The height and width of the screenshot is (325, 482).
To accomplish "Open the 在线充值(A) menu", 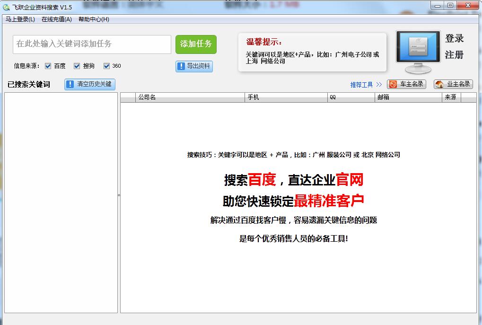I will pos(56,19).
